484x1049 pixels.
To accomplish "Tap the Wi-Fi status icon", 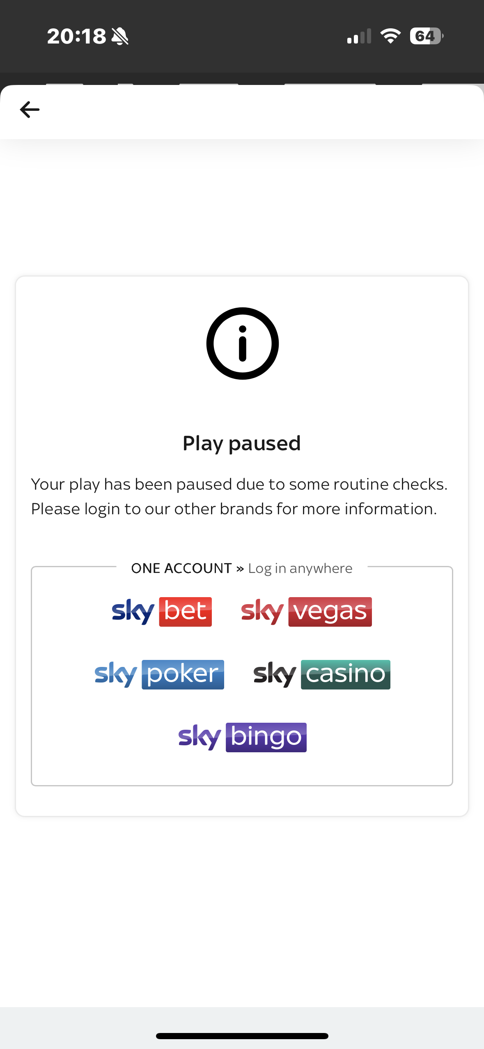I will click(x=390, y=36).
